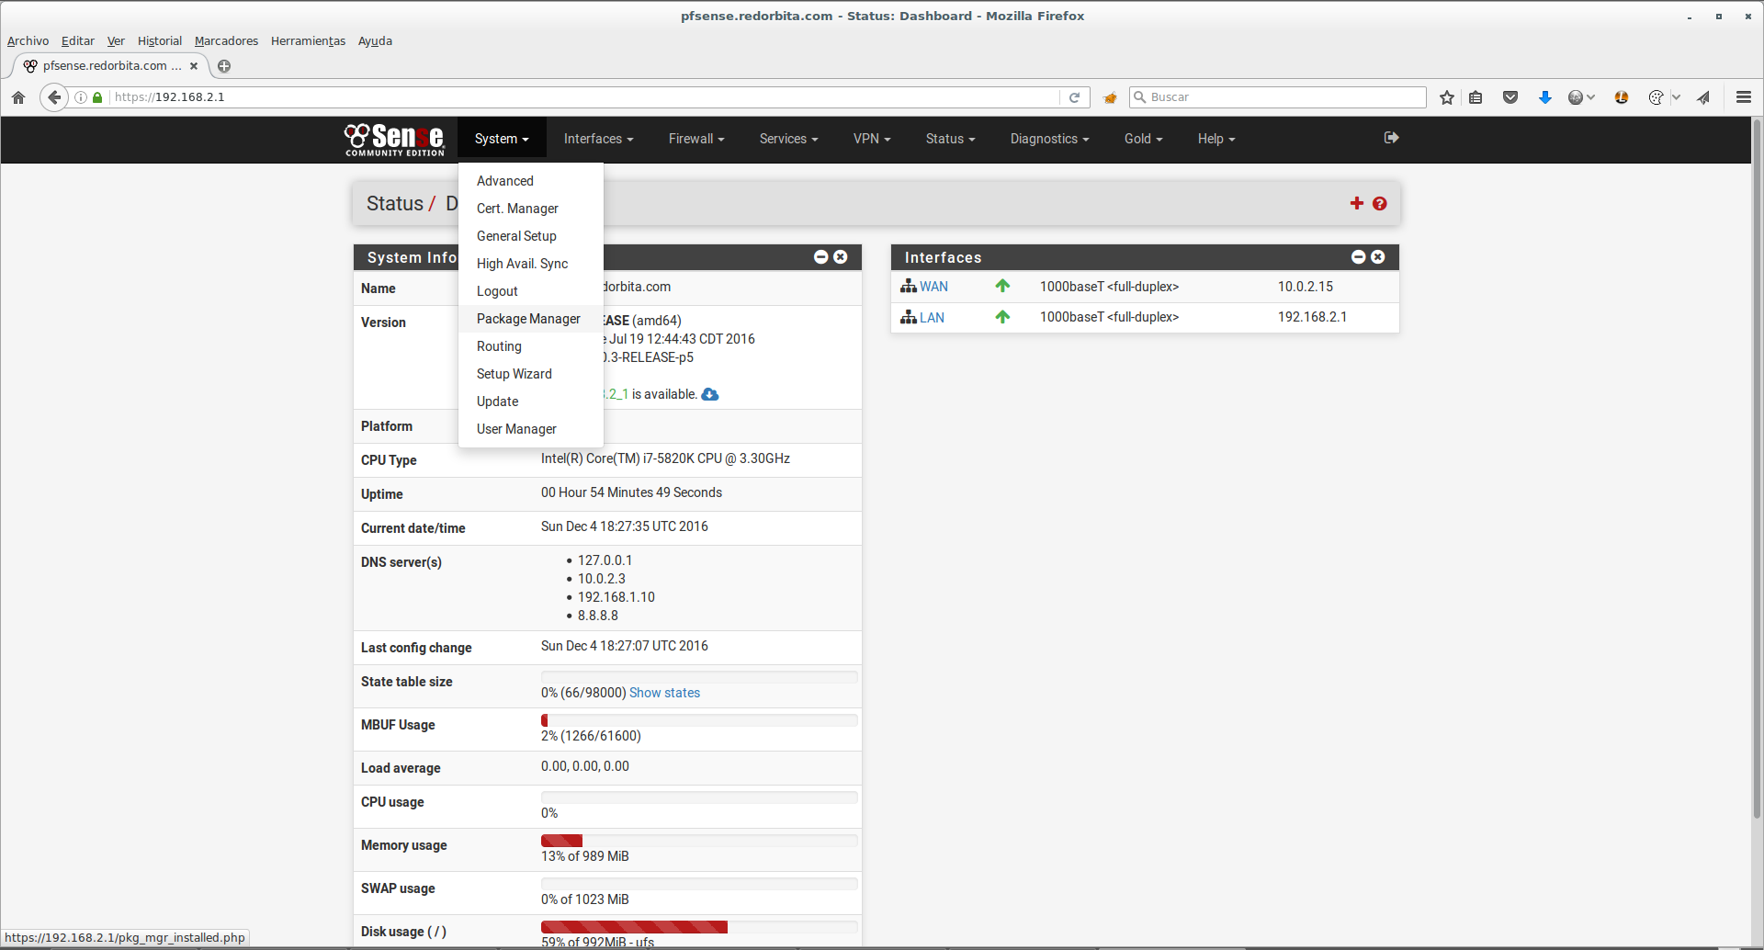The width and height of the screenshot is (1764, 950).
Task: Expand the Diagnostics dropdown menu
Action: (1048, 139)
